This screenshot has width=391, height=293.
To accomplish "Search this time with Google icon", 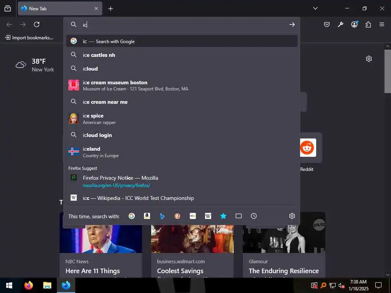I will (x=132, y=216).
